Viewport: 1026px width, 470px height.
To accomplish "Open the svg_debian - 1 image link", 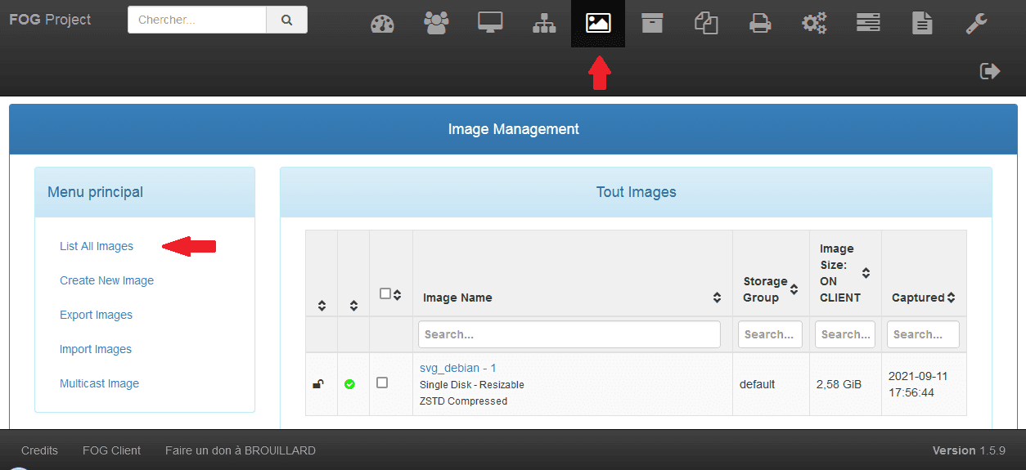I will tap(457, 368).
